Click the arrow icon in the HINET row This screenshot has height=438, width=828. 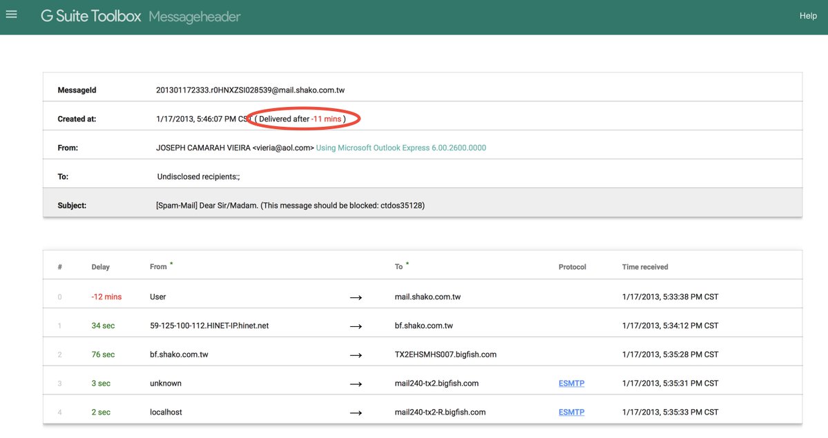tap(356, 326)
